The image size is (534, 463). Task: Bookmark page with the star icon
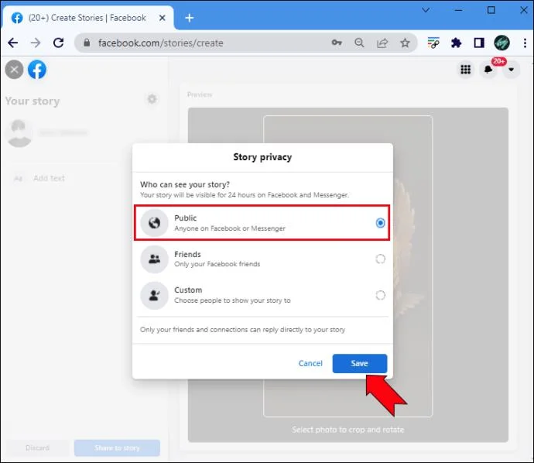pos(405,43)
